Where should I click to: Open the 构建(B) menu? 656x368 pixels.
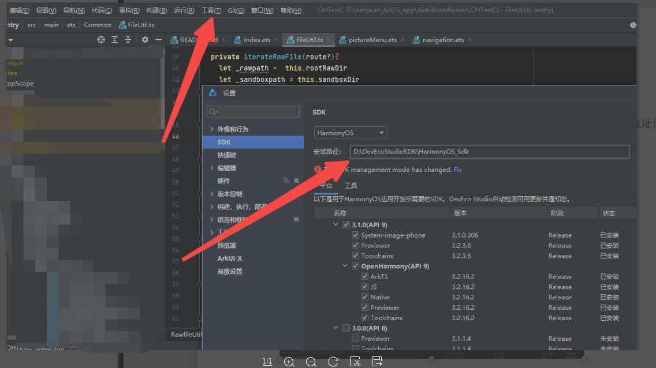(x=157, y=10)
